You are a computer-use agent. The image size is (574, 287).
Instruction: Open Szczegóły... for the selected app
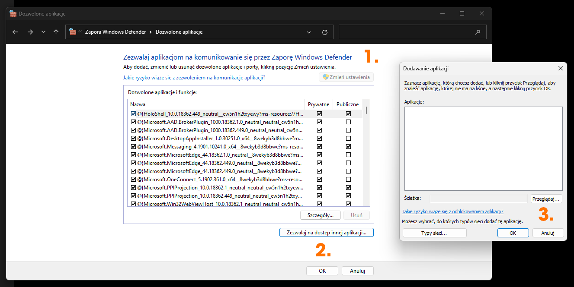[x=320, y=215]
